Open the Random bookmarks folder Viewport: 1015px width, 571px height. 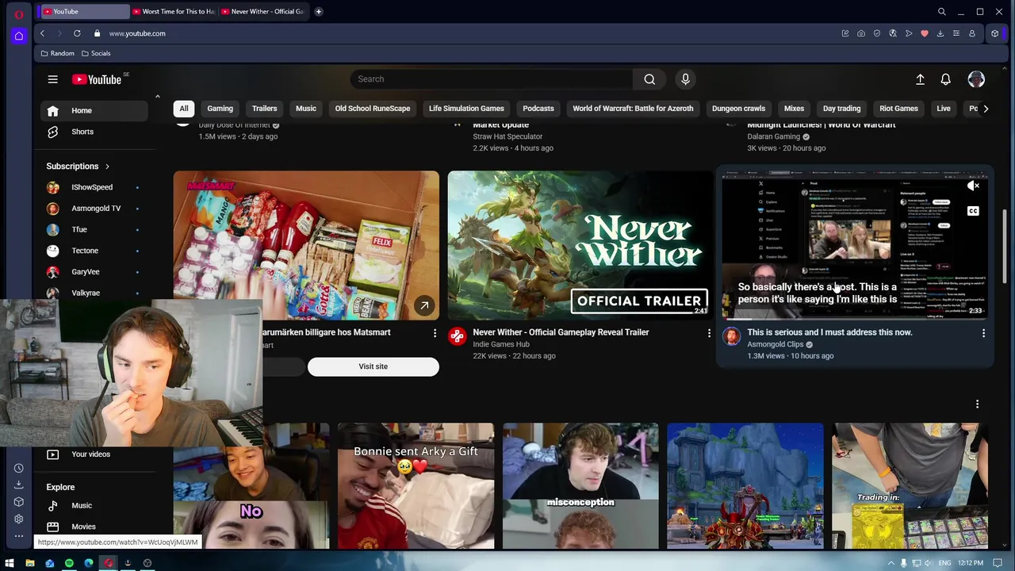pyautogui.click(x=57, y=53)
